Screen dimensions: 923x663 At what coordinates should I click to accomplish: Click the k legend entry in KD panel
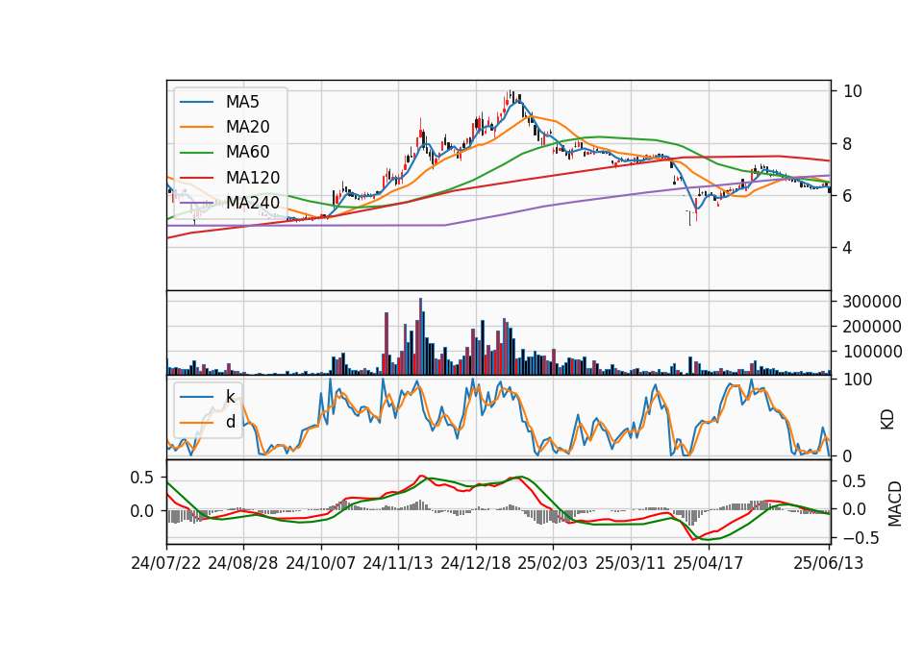(x=231, y=397)
